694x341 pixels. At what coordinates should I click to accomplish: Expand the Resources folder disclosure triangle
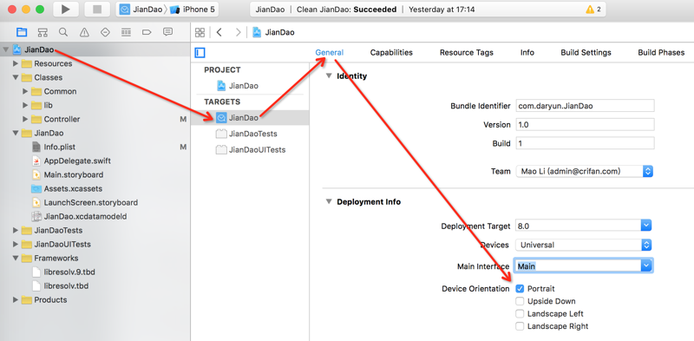(16, 63)
